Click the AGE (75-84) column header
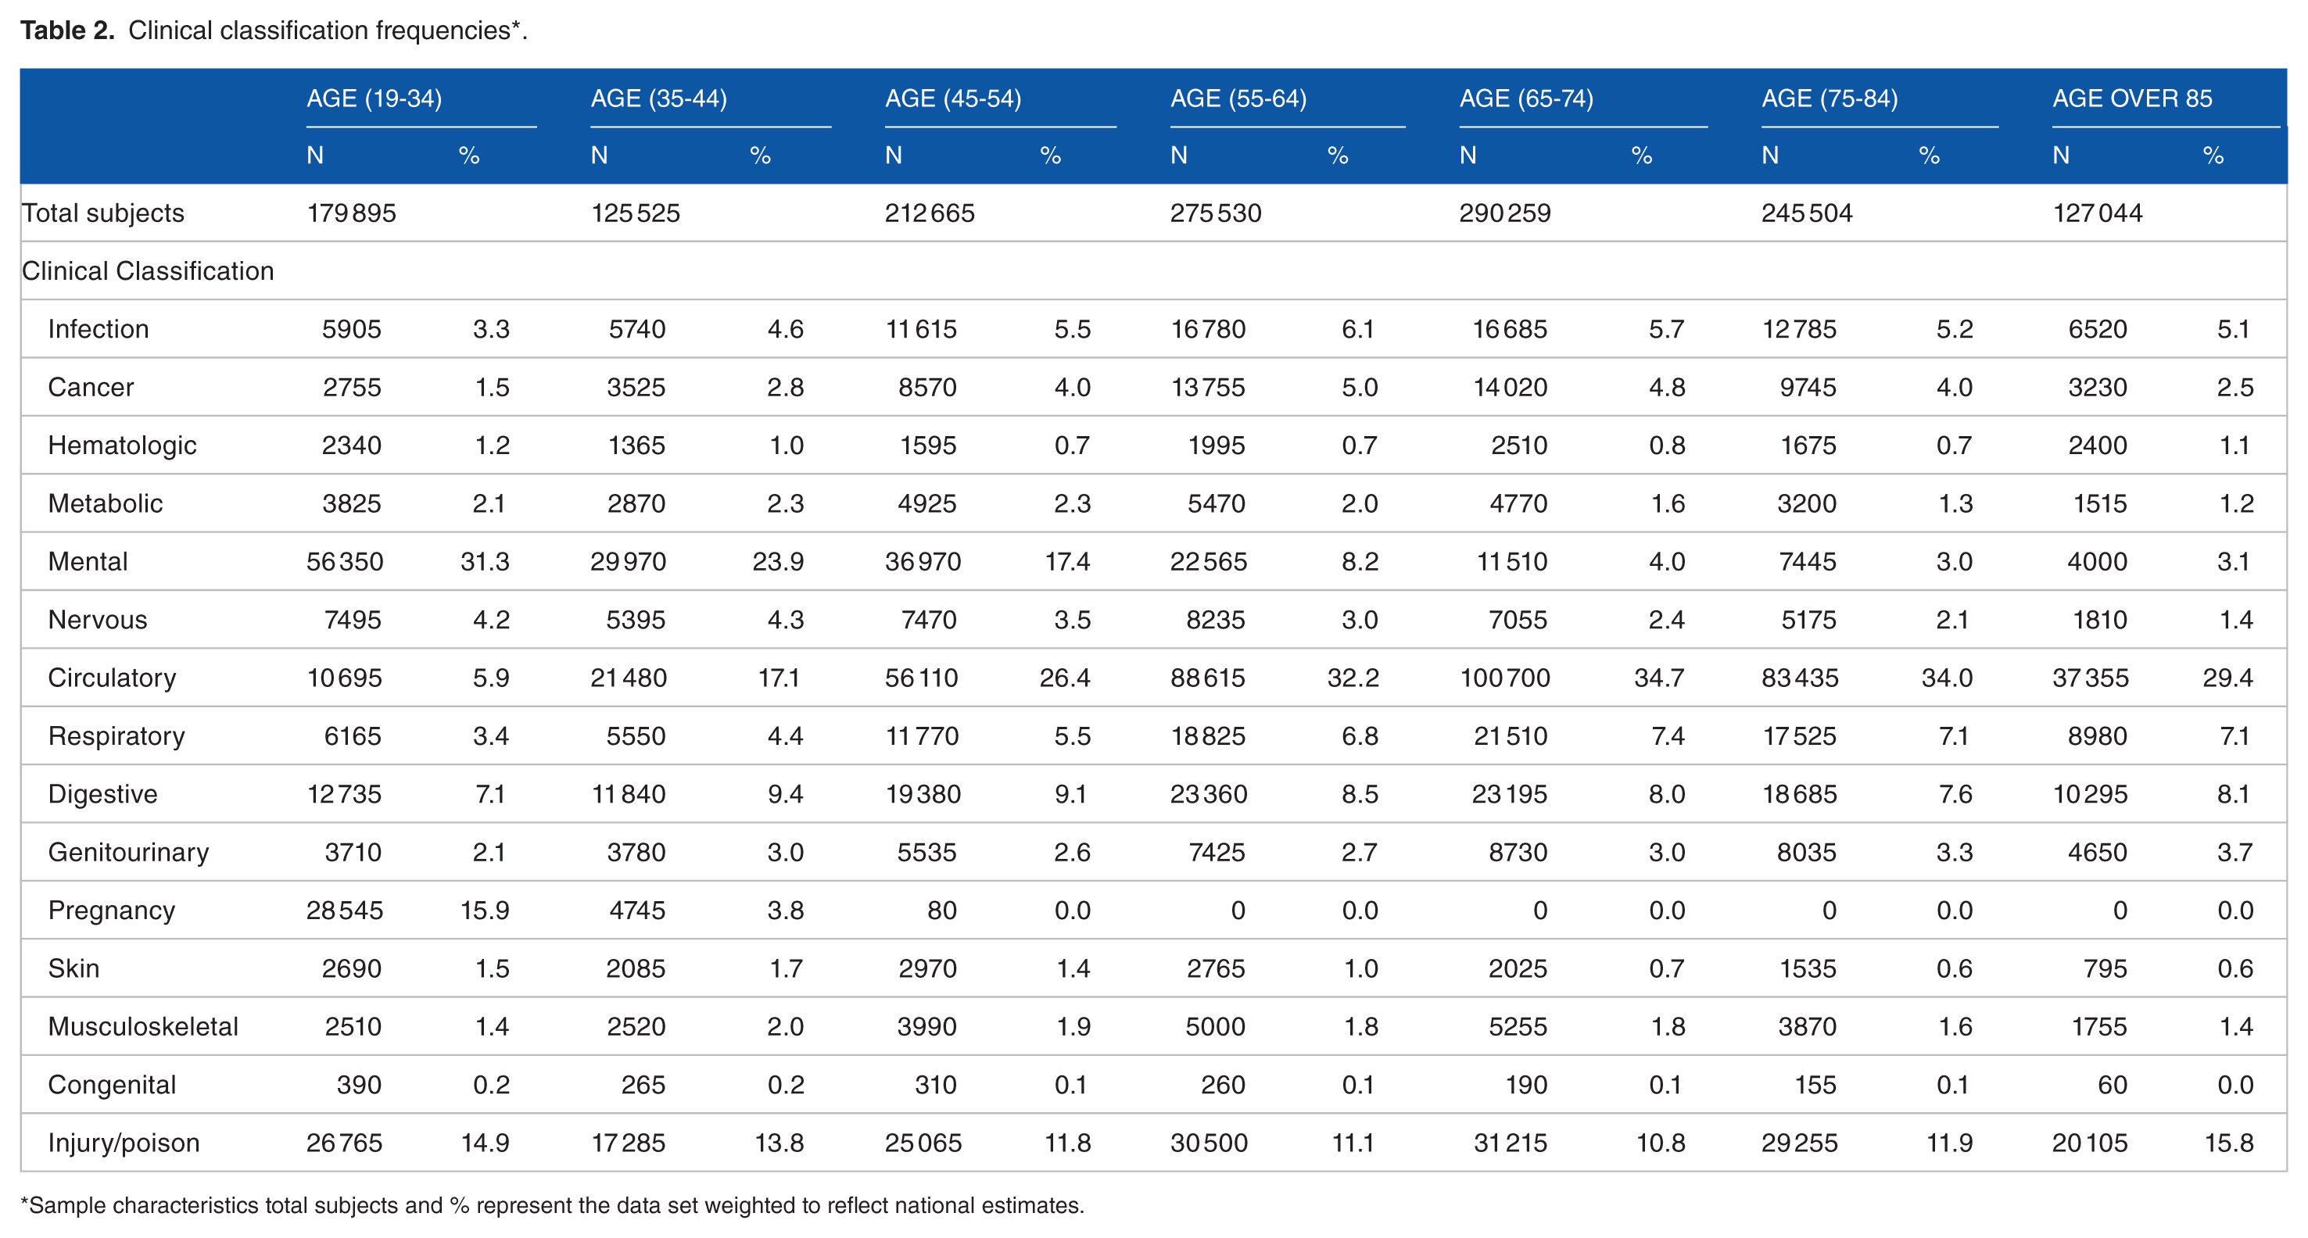 click(x=1829, y=98)
